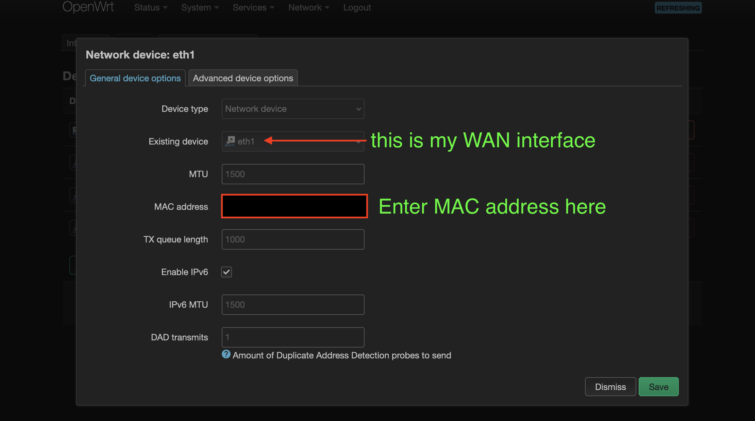755x421 pixels.
Task: Expand the Network menu
Action: point(308,7)
